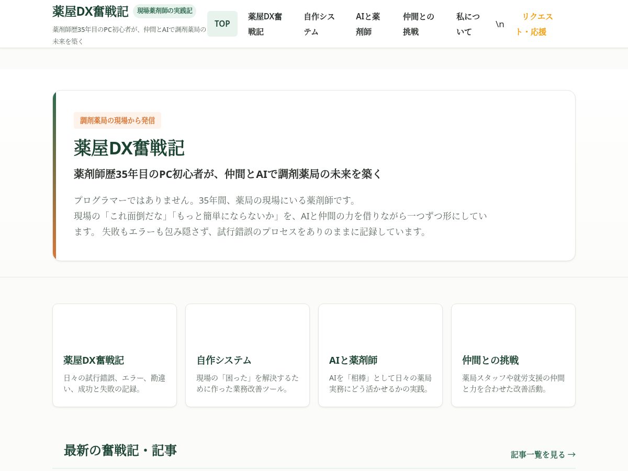The width and height of the screenshot is (628, 471).
Task: Open the 自作システム navigation item
Action: click(x=319, y=24)
